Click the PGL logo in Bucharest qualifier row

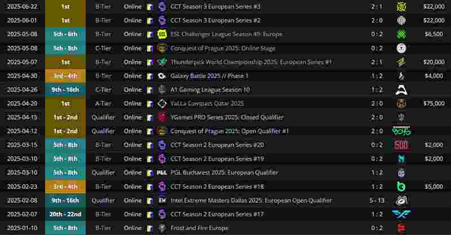tap(162, 173)
